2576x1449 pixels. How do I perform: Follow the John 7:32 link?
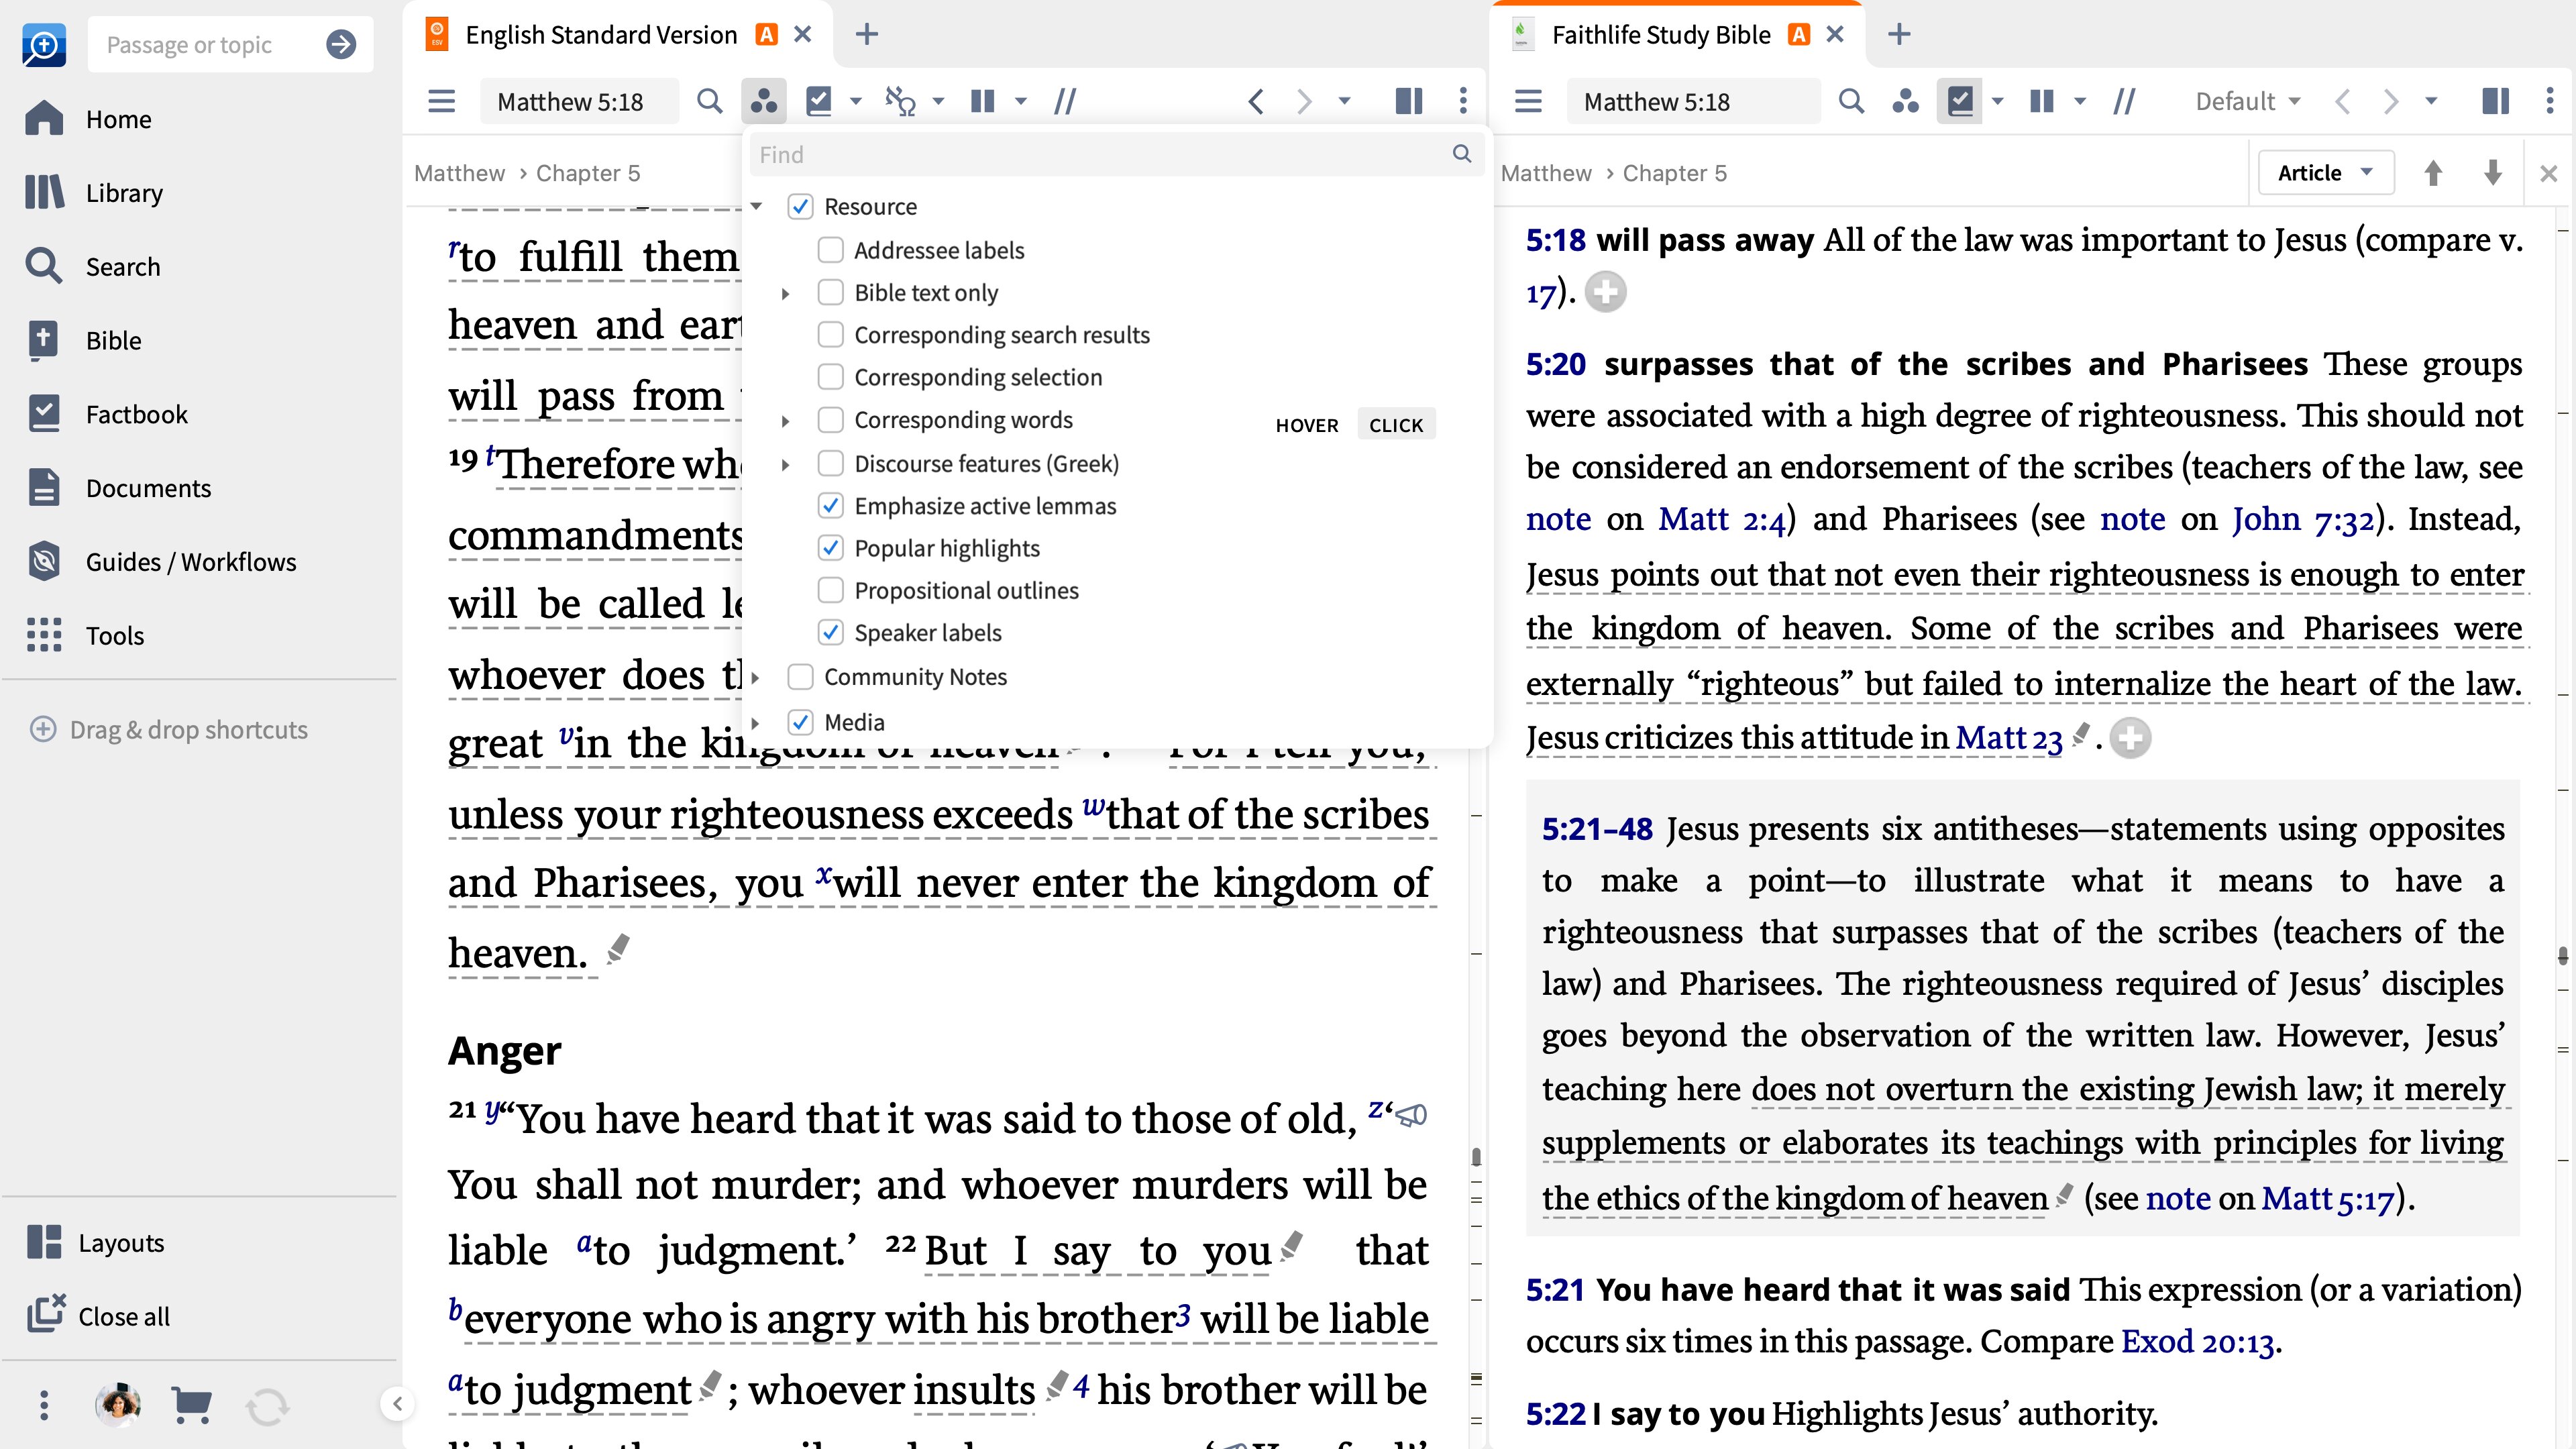tap(2303, 519)
